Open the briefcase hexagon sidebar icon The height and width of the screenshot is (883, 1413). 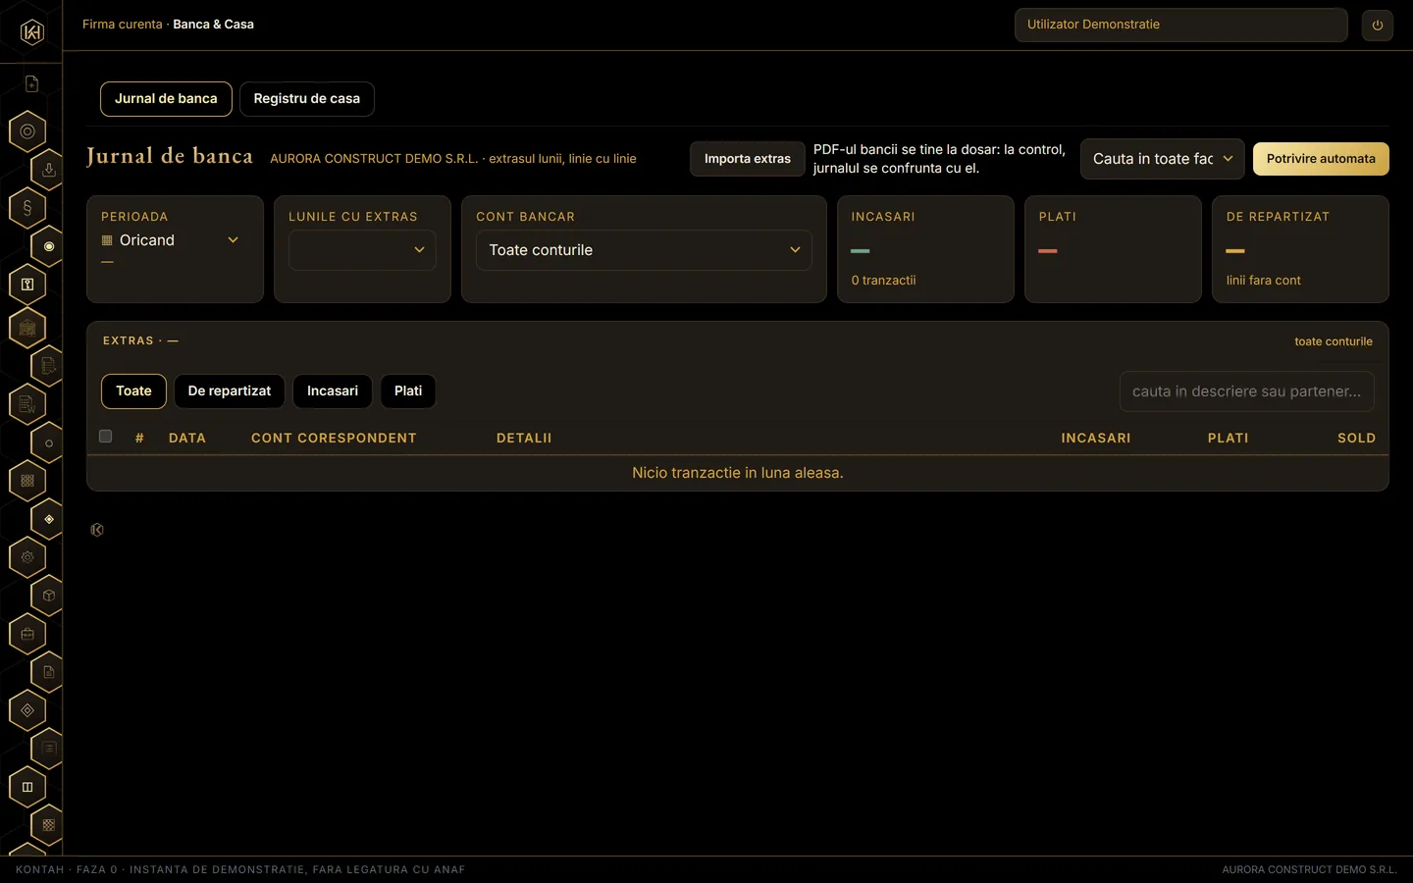27,634
